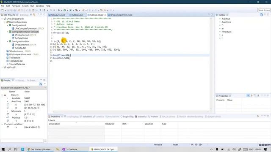
Task: Collapse the Run Configurations node
Action: tap(5, 22)
